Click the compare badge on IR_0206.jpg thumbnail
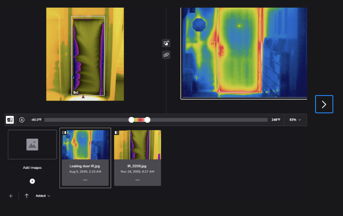343x216 pixels. click(117, 132)
